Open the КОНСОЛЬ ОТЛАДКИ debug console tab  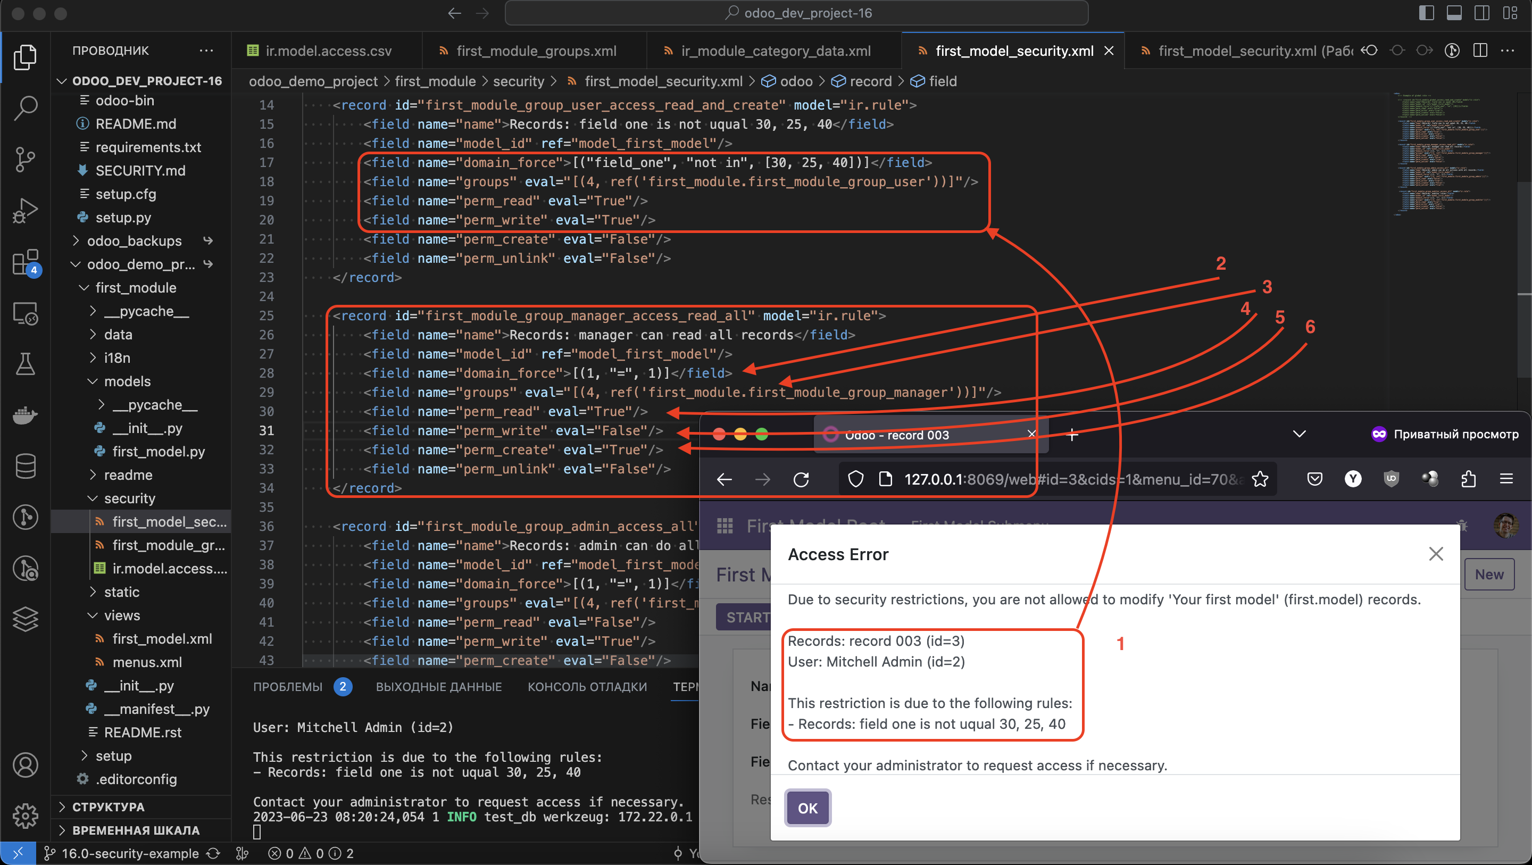coord(587,687)
